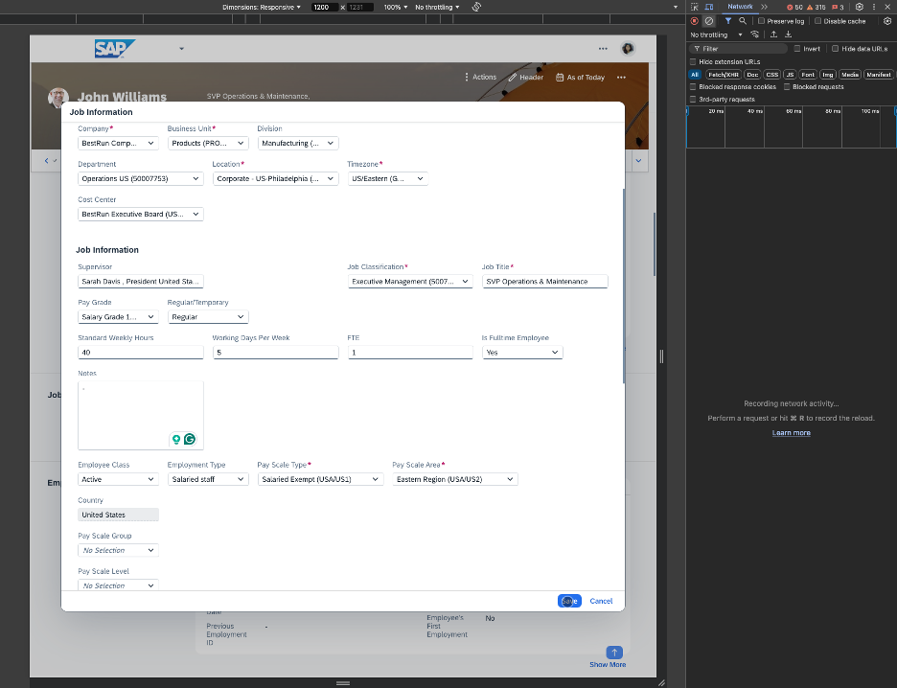Viewport: 897px width, 688px height.
Task: Select the Network tab
Action: [x=740, y=7]
